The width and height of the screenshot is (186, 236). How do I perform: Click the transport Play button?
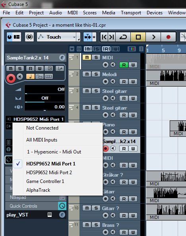[153, 37]
